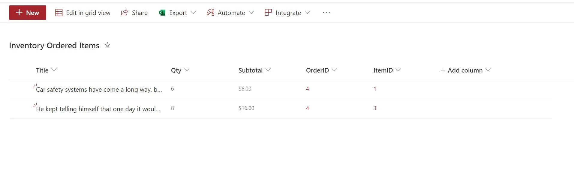
Task: Favorite the list with the star icon
Action: tap(107, 45)
